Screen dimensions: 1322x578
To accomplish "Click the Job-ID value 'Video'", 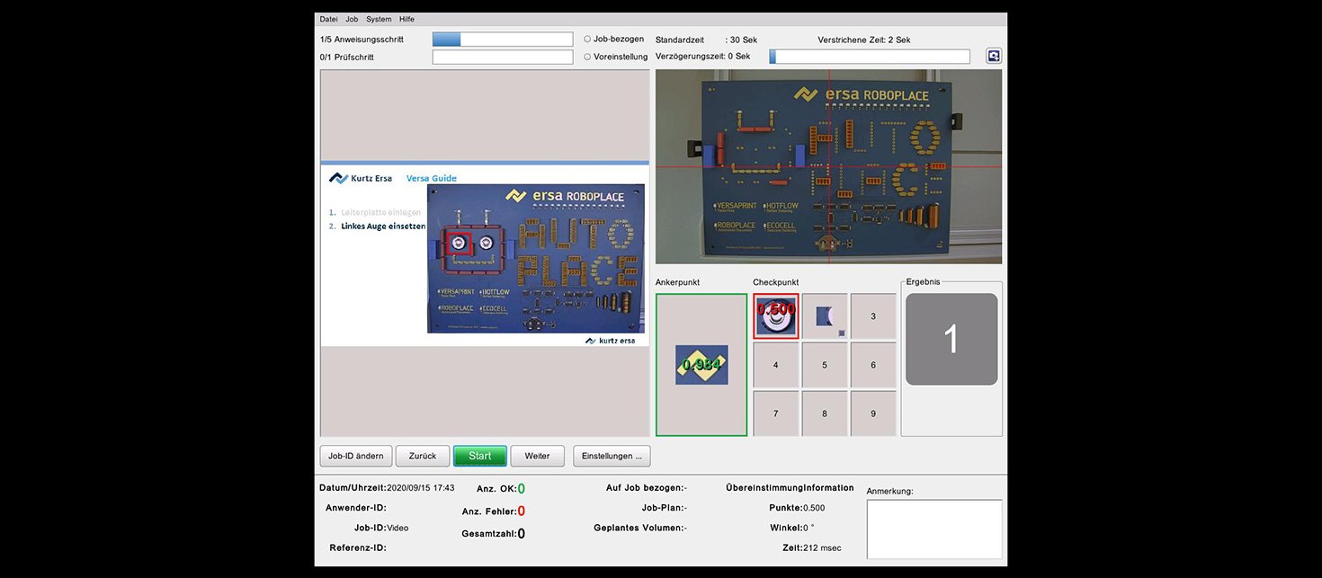I will (x=397, y=529).
